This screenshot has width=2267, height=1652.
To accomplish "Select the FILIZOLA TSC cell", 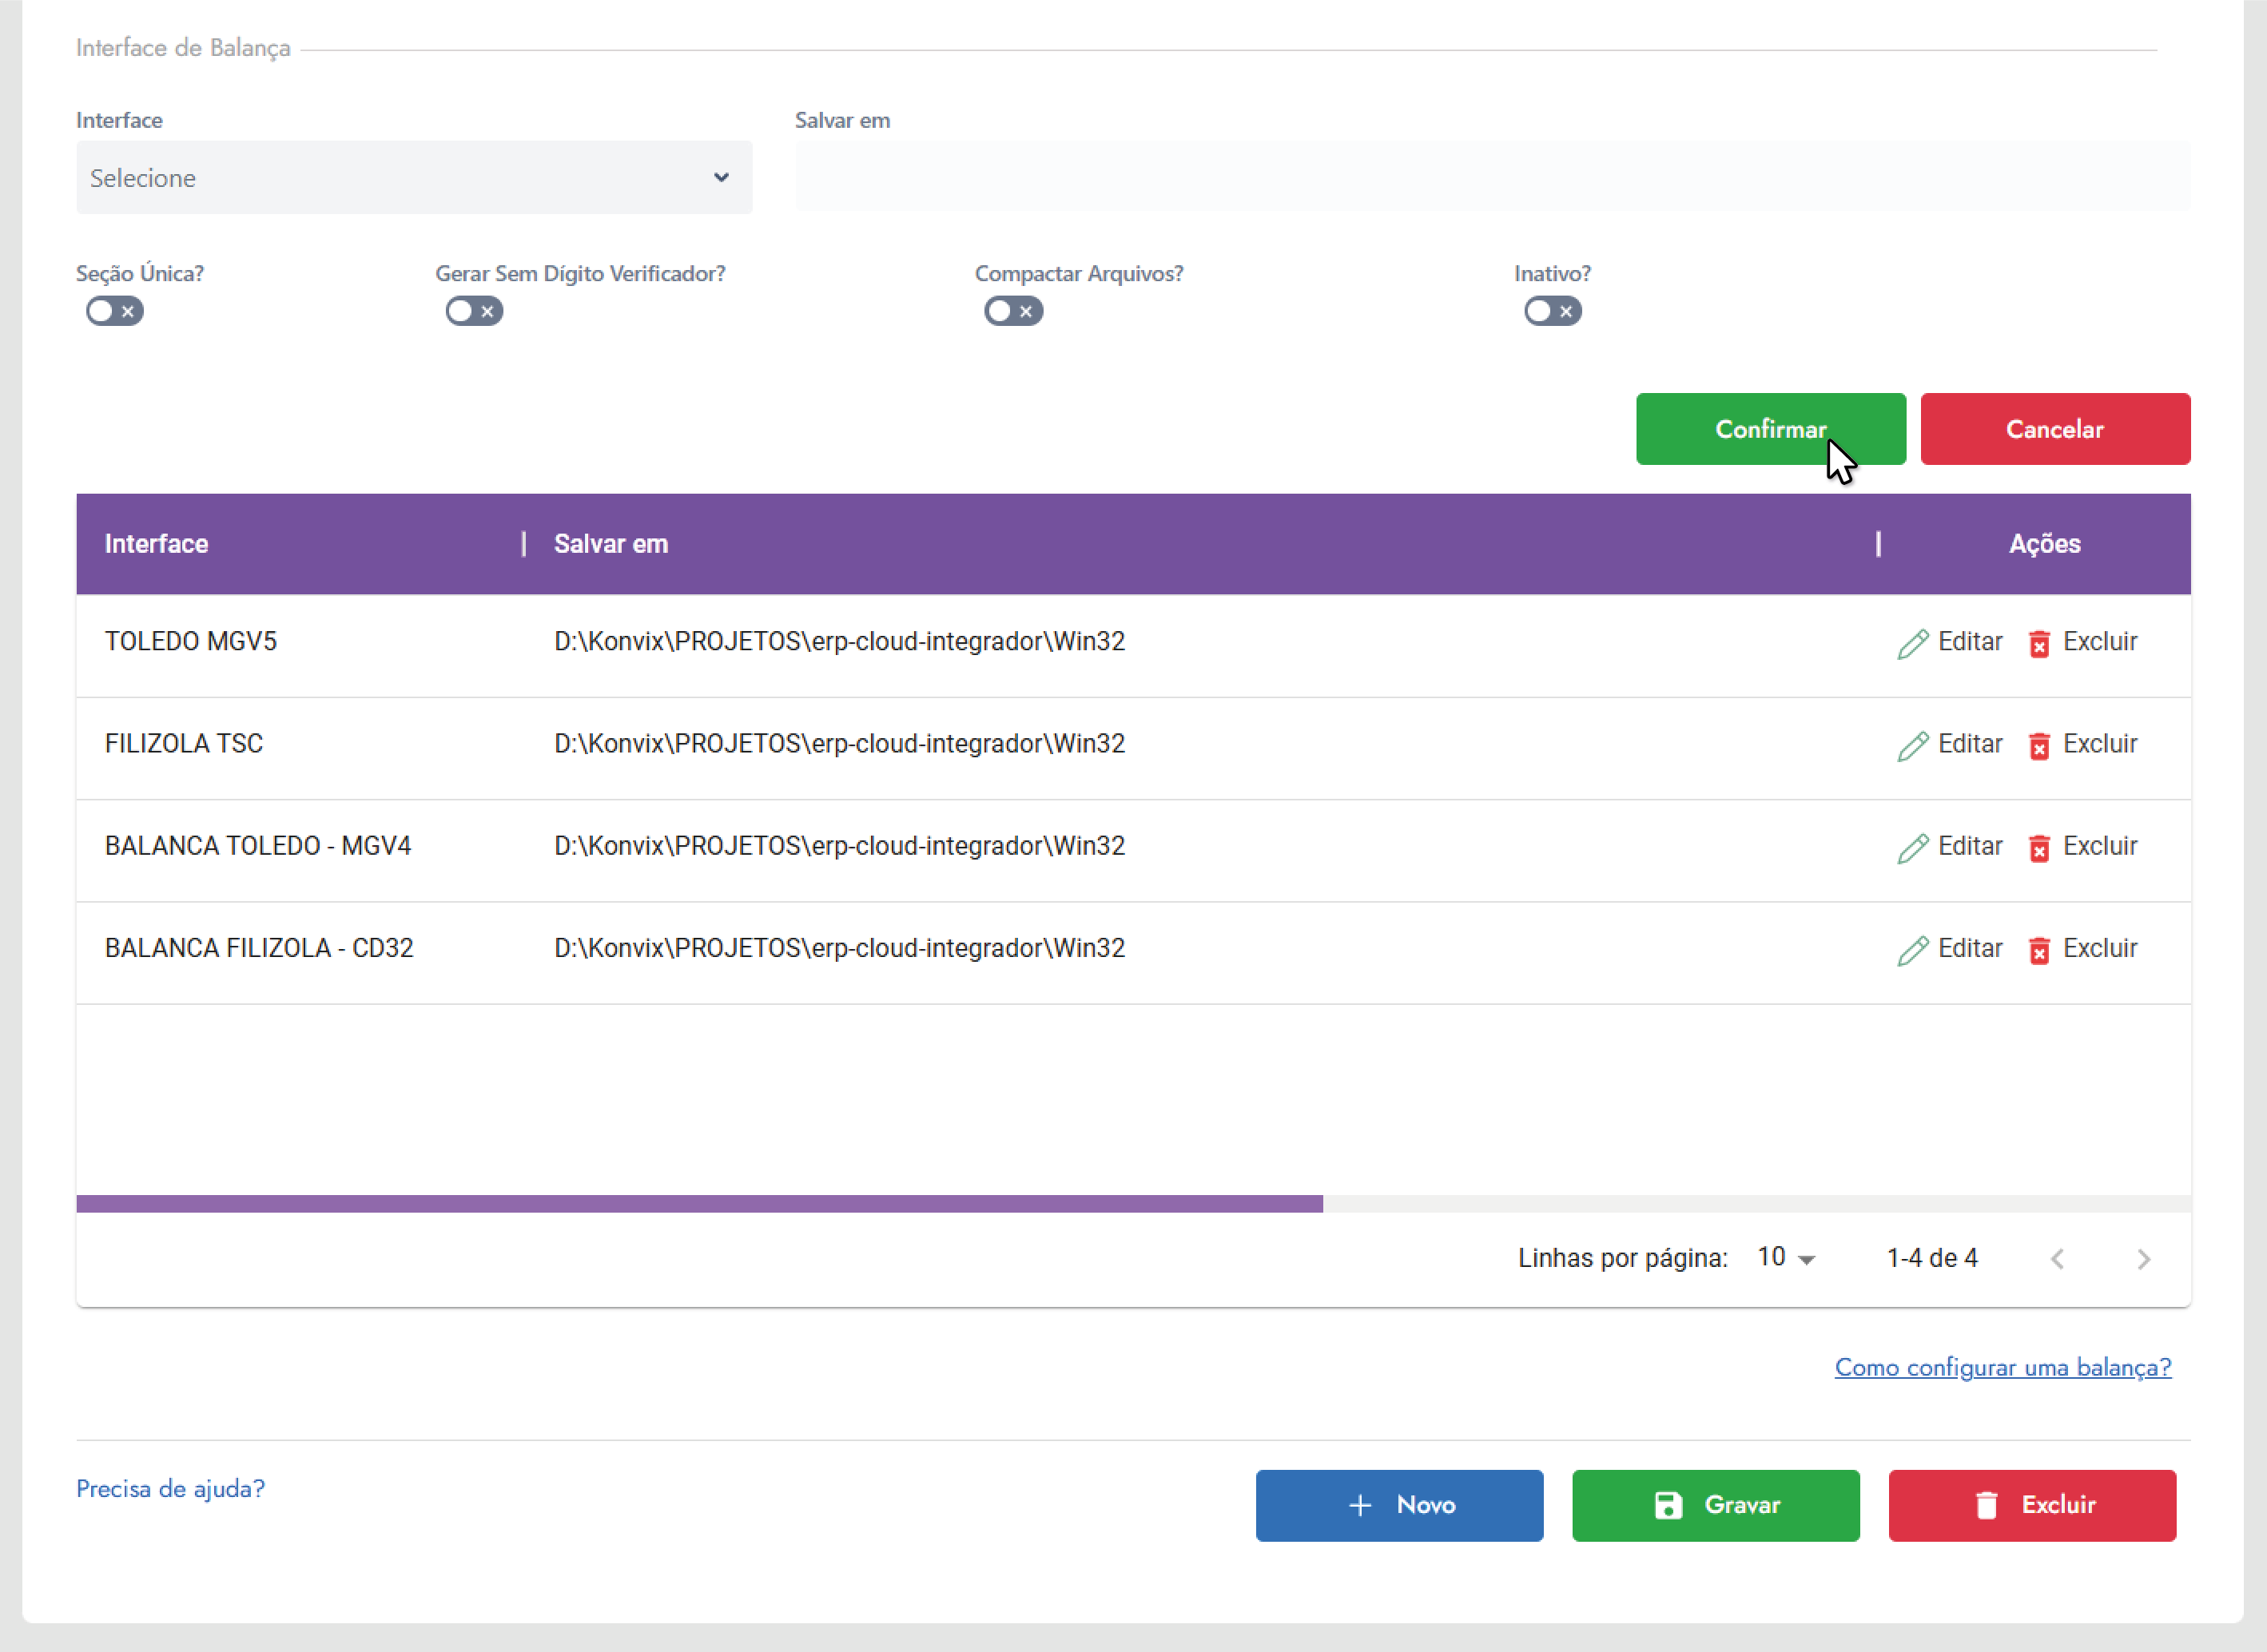I will 184,744.
